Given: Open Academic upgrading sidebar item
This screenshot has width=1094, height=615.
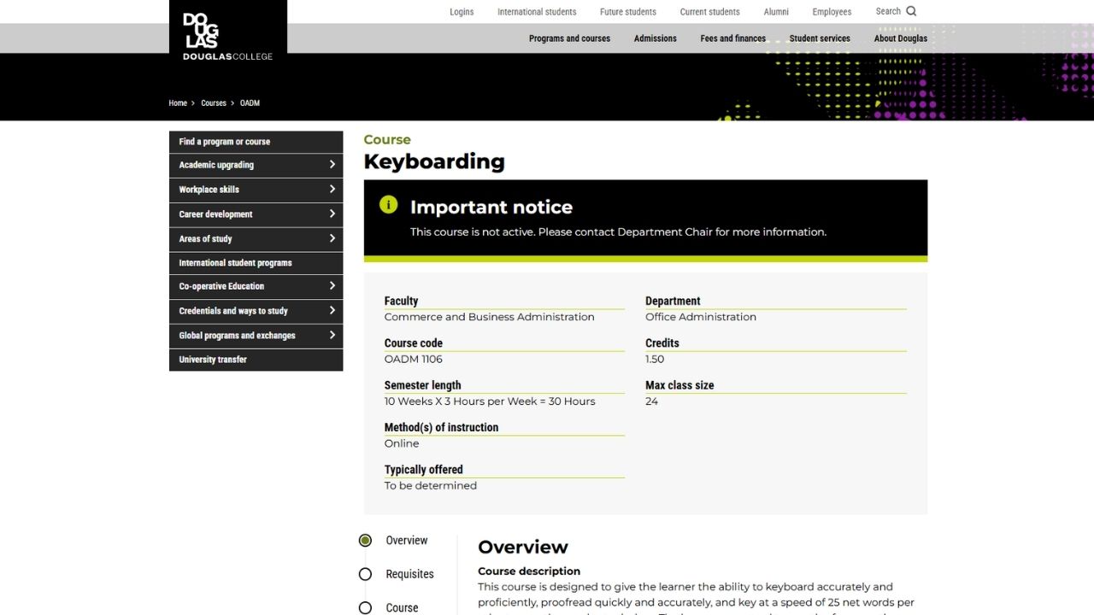Looking at the screenshot, I should (x=256, y=165).
